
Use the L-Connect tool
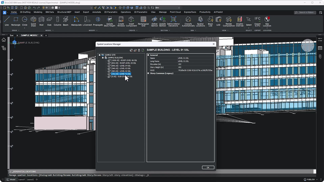[x=87, y=21]
